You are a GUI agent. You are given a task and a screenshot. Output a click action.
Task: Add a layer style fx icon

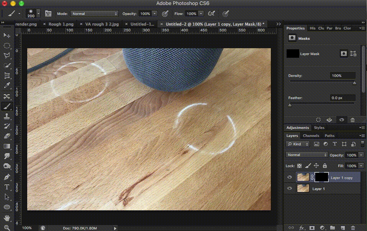(301, 228)
